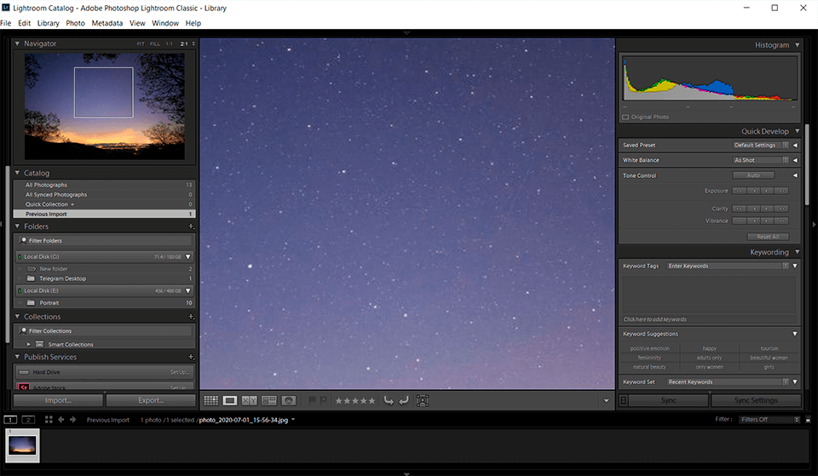Screen dimensions: 818x476
Task: Open White Balance As Shot dropdown
Action: [761, 160]
